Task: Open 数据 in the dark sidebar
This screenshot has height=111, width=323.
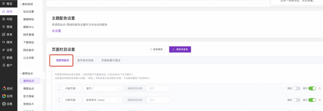Action: (x=7, y=57)
